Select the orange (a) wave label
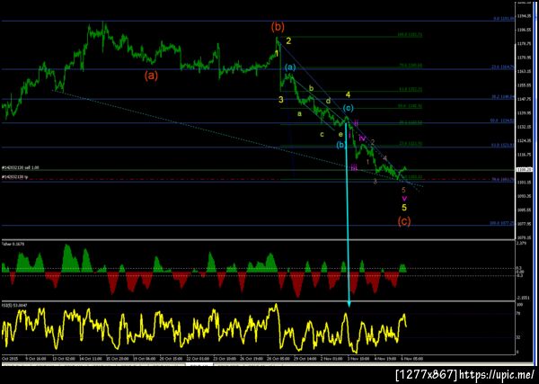 pyautogui.click(x=151, y=75)
